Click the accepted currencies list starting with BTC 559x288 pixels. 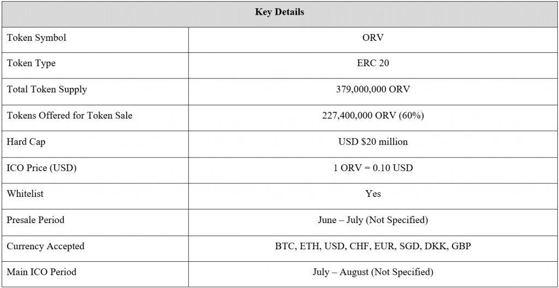(373, 246)
